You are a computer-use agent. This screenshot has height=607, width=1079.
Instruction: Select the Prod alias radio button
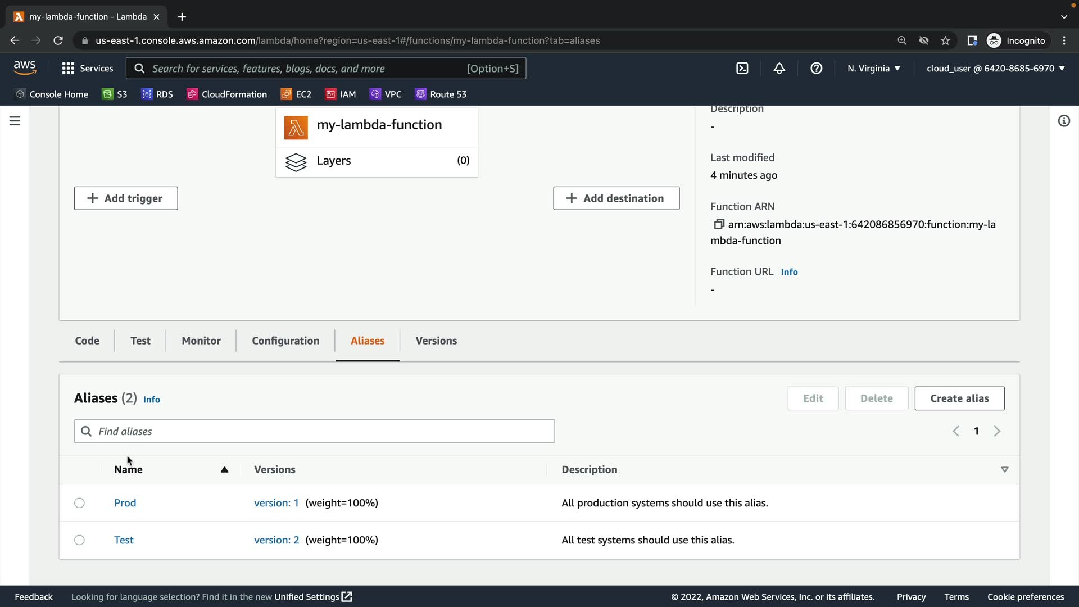[x=79, y=503]
